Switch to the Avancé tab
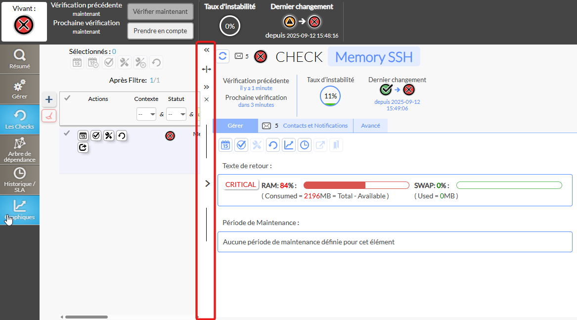577x320 pixels. 370,126
